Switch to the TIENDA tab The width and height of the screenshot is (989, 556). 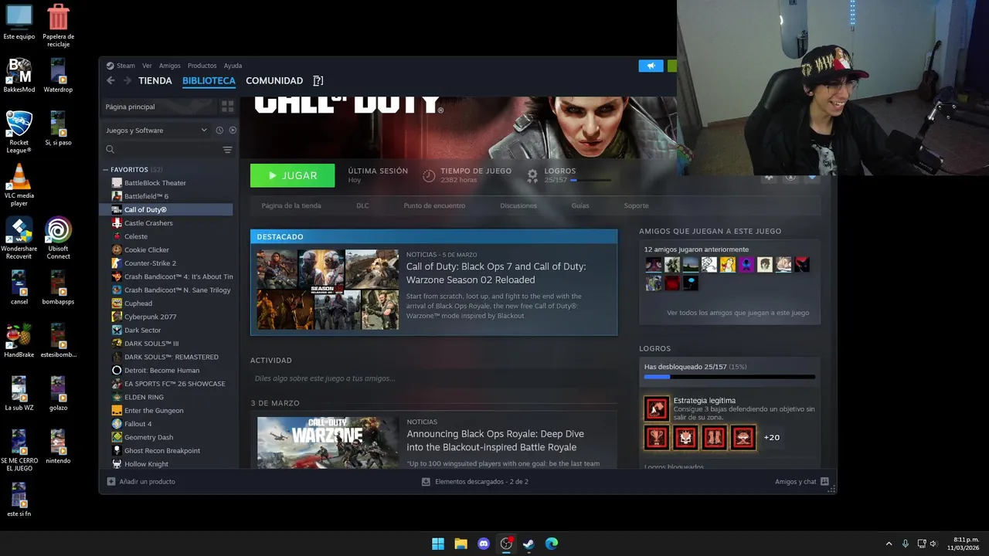(x=155, y=81)
